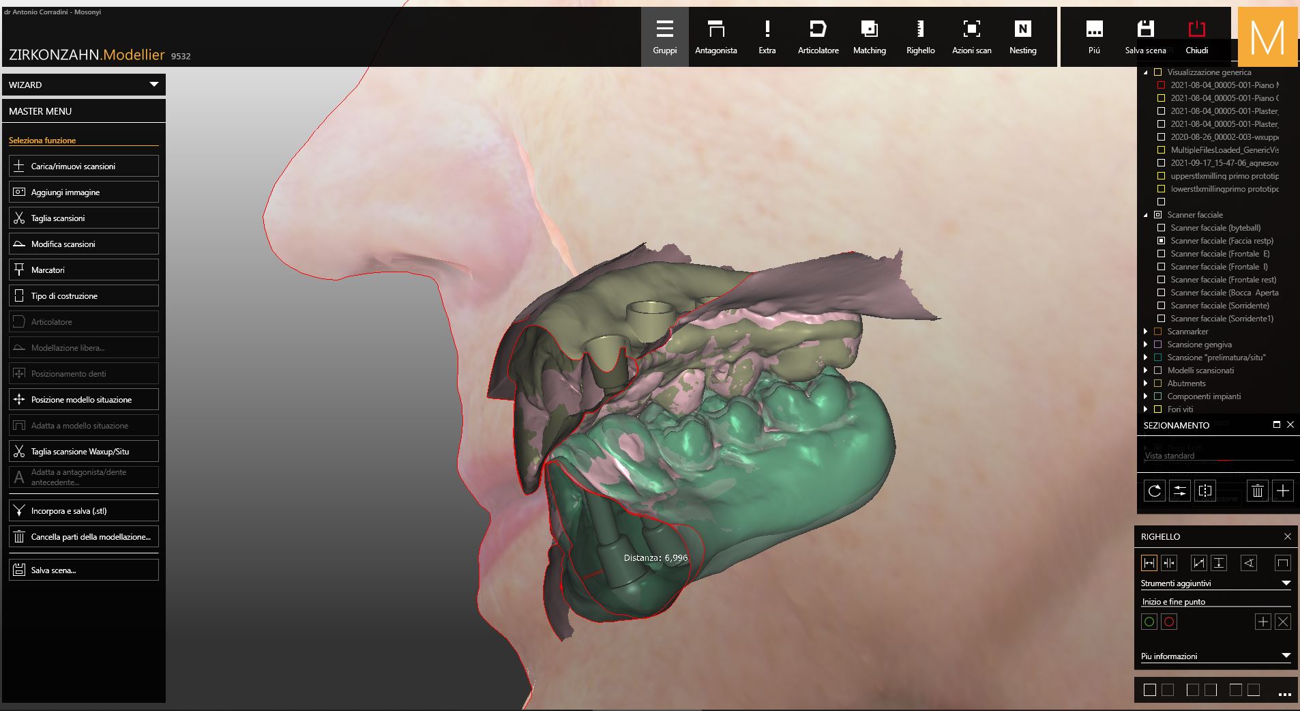Click the red end point circle swatch
This screenshot has width=1300, height=711.
point(1169,622)
